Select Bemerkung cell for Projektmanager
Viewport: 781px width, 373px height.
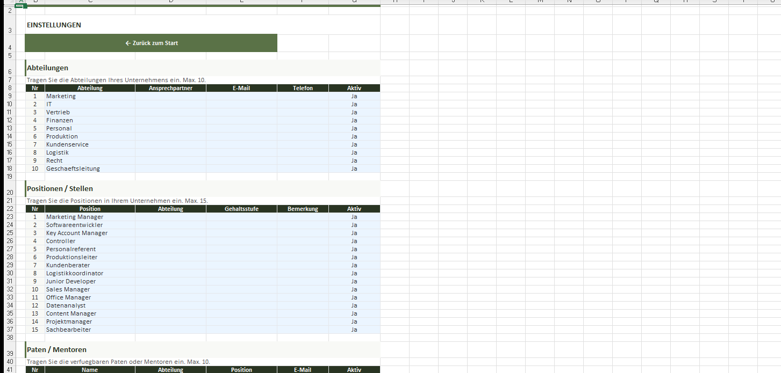pyautogui.click(x=303, y=321)
